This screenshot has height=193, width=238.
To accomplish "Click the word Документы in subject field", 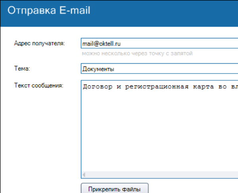I will [98, 69].
